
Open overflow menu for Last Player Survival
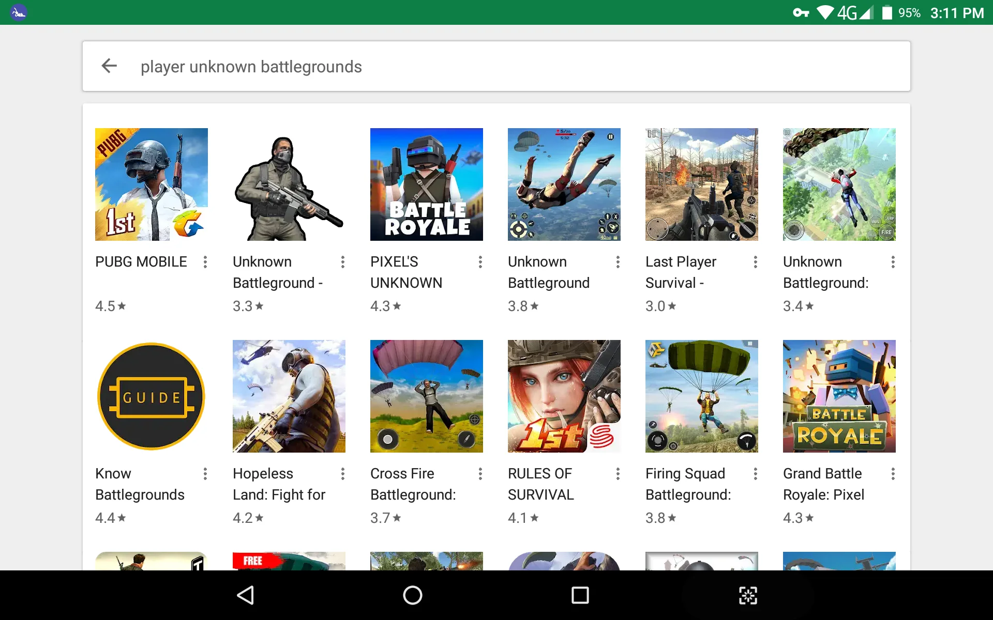coord(756,262)
